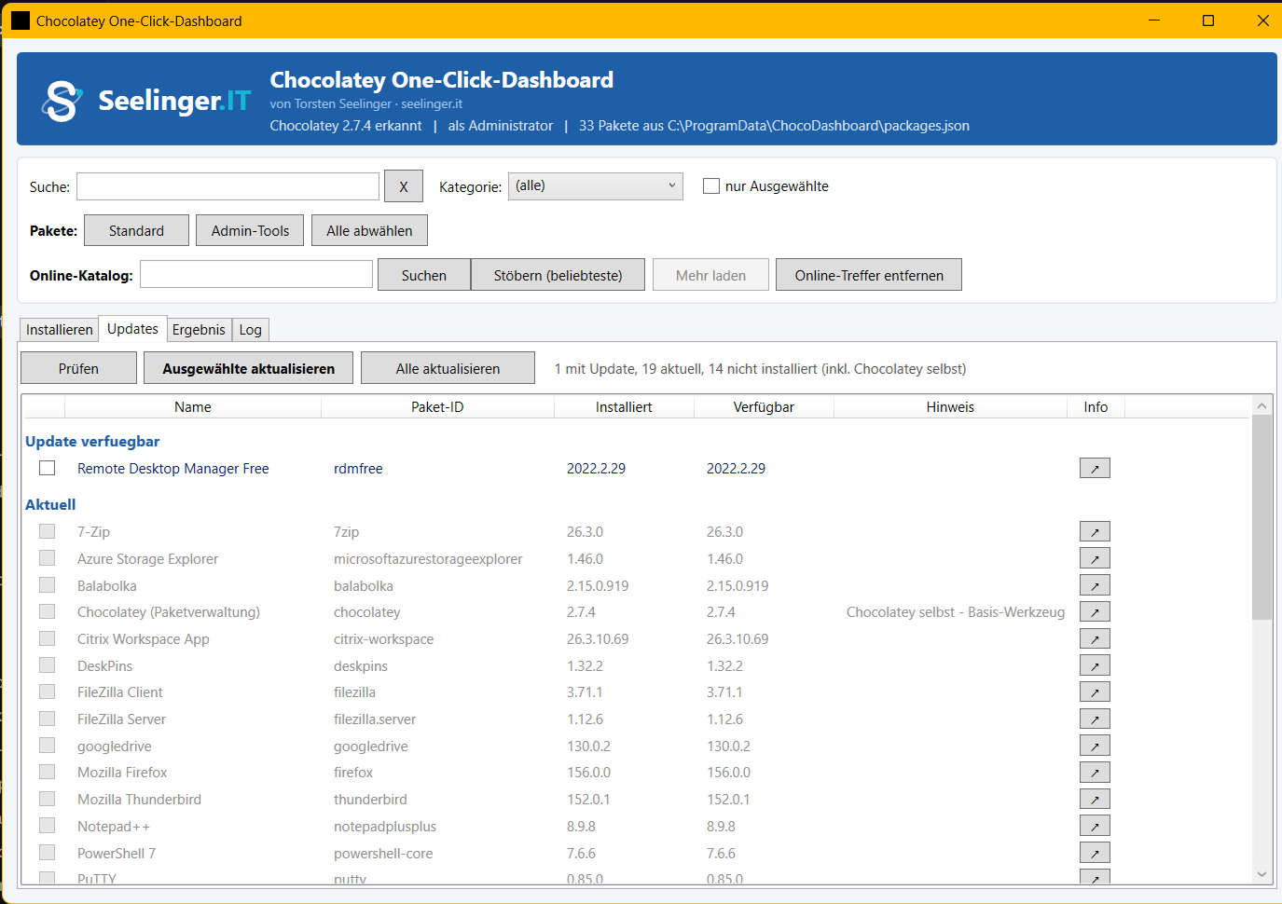1282x904 pixels.
Task: Tick the Mozilla Firefox checkbox
Action: click(x=48, y=773)
